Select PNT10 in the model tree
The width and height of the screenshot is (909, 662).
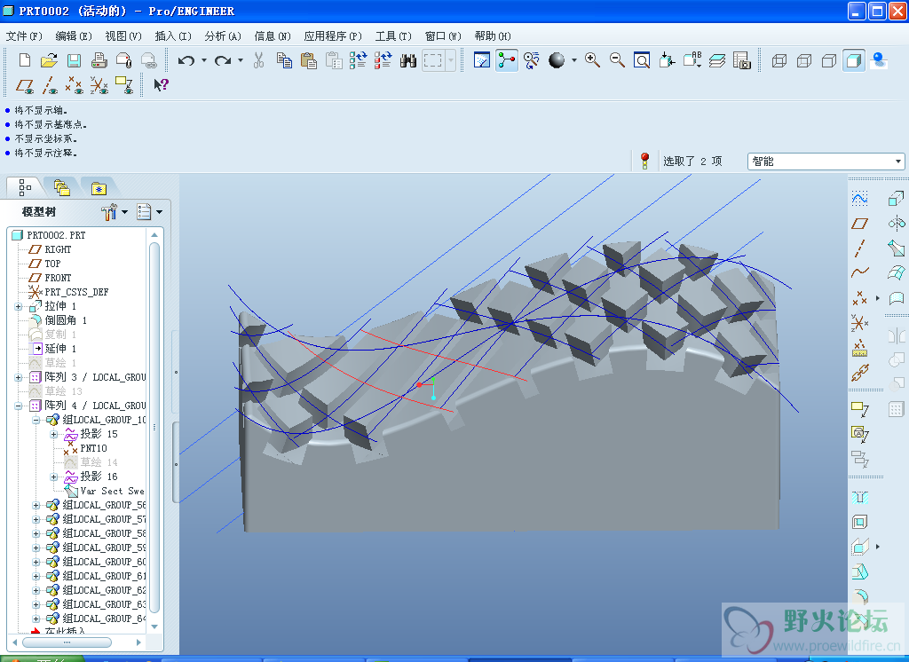point(93,448)
